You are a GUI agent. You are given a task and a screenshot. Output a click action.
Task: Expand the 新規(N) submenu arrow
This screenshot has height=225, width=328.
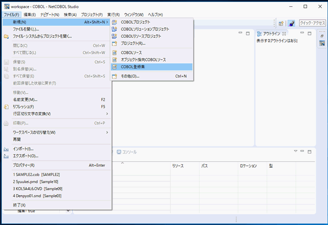point(107,22)
